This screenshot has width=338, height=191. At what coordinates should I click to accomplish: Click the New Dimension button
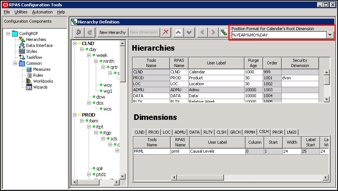click(144, 32)
